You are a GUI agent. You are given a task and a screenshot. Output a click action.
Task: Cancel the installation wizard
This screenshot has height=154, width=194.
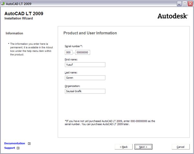(180, 147)
